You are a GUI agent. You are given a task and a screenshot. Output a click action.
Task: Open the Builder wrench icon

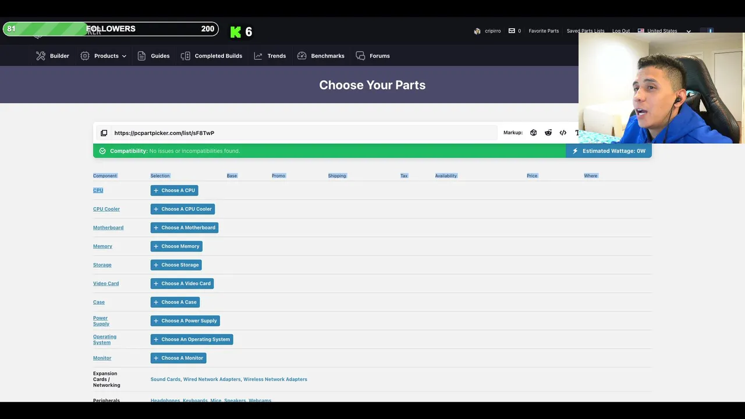pyautogui.click(x=41, y=56)
